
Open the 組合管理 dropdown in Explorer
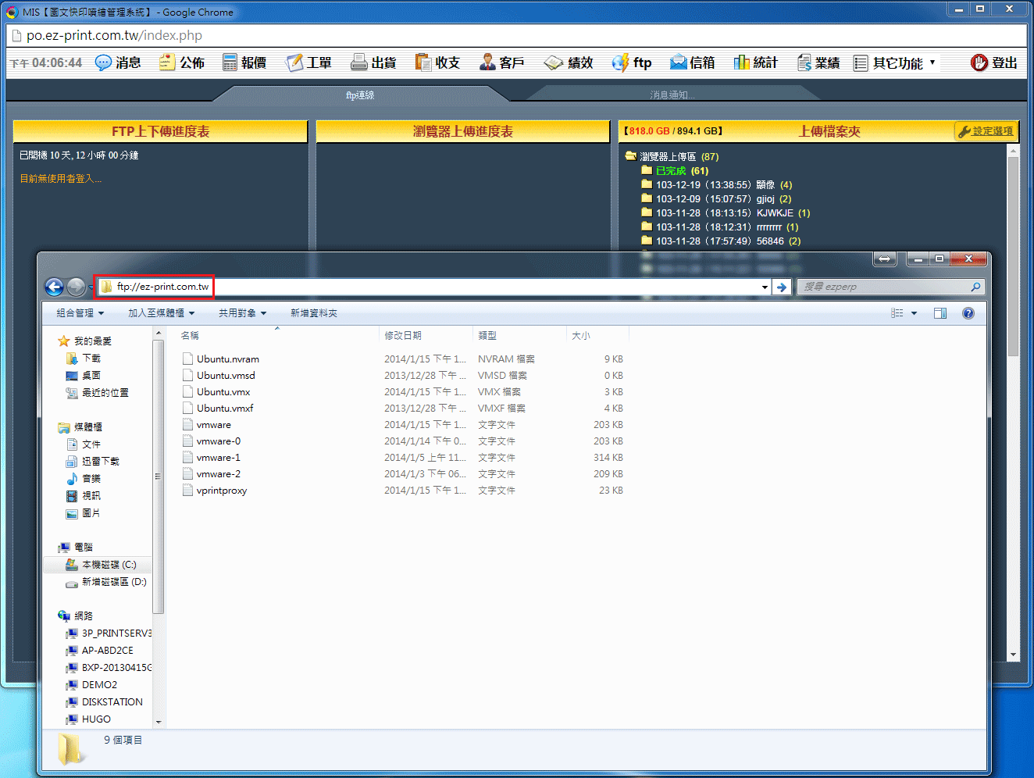pos(80,313)
